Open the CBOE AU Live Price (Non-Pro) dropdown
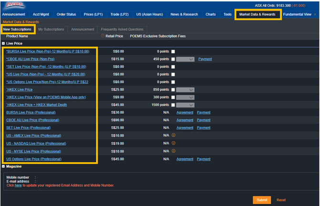The image size is (320, 206). [x=185, y=59]
